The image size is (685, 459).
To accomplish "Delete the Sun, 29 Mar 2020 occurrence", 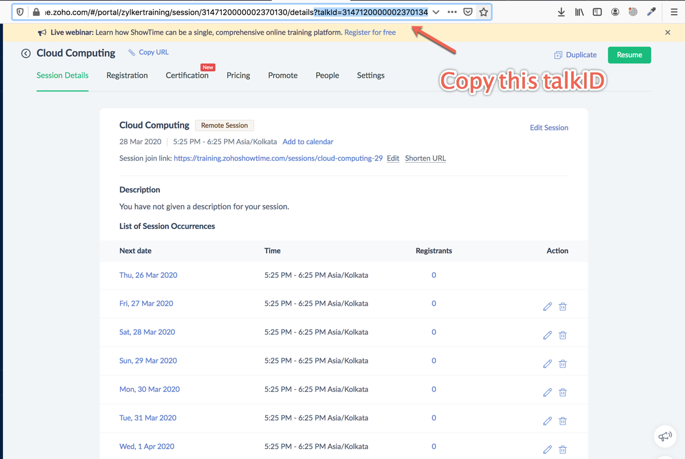I will pyautogui.click(x=563, y=364).
